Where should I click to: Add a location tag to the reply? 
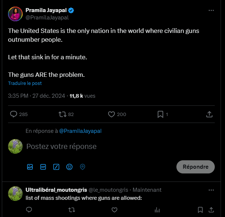[x=83, y=167]
